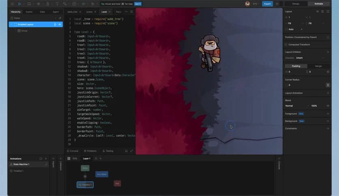This screenshot has height=196, width=339.
Task: Select the Scripted Layout row
Action: (x=36, y=24)
